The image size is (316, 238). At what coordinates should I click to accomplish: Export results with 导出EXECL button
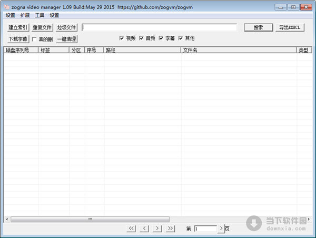[290, 27]
